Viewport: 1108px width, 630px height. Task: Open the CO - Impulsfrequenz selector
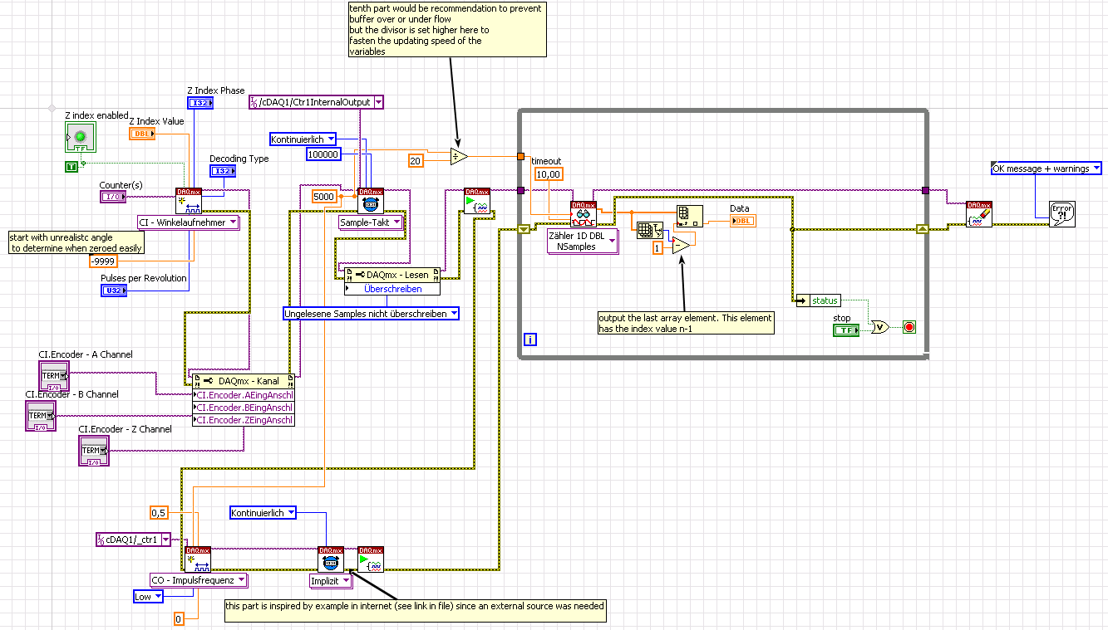coord(199,580)
